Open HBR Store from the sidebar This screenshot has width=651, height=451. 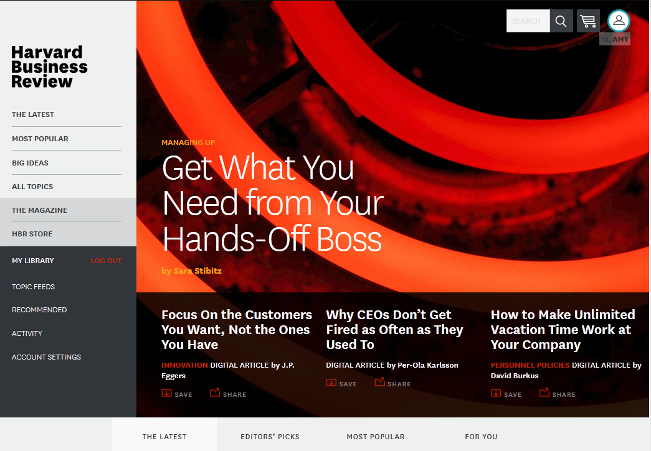tap(31, 233)
